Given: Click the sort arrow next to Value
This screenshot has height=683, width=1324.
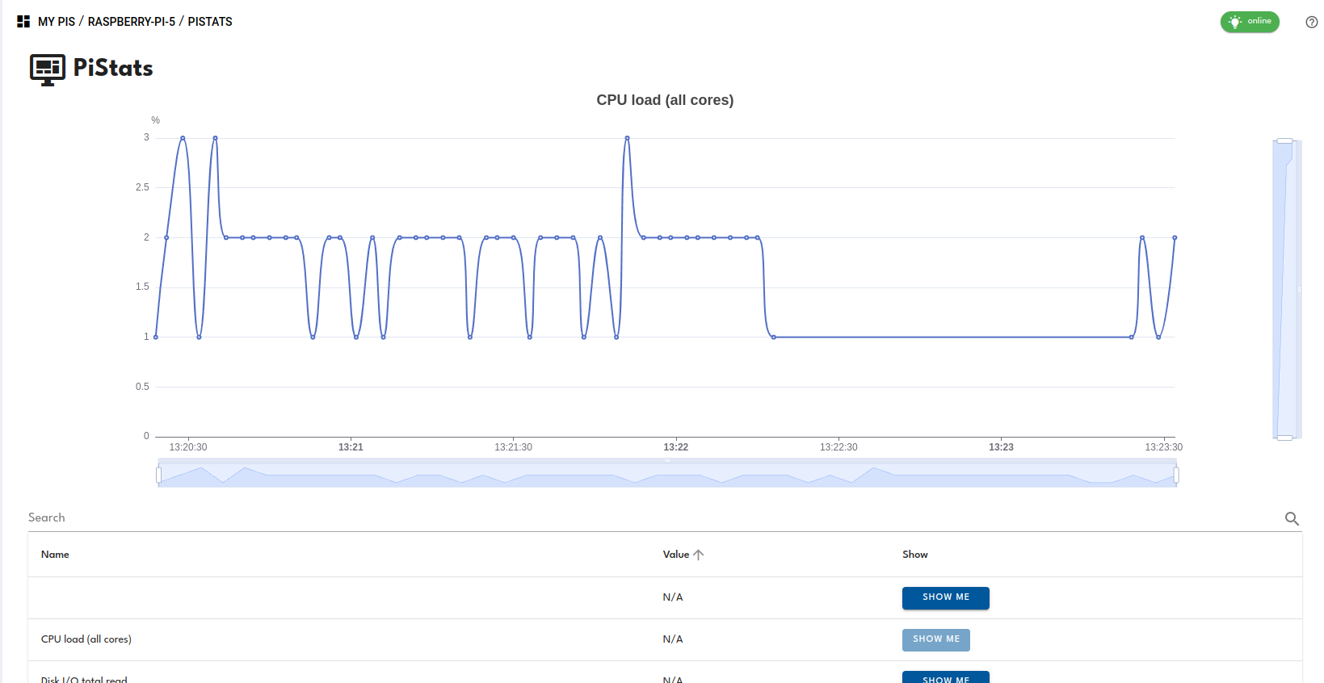Looking at the screenshot, I should [x=699, y=555].
